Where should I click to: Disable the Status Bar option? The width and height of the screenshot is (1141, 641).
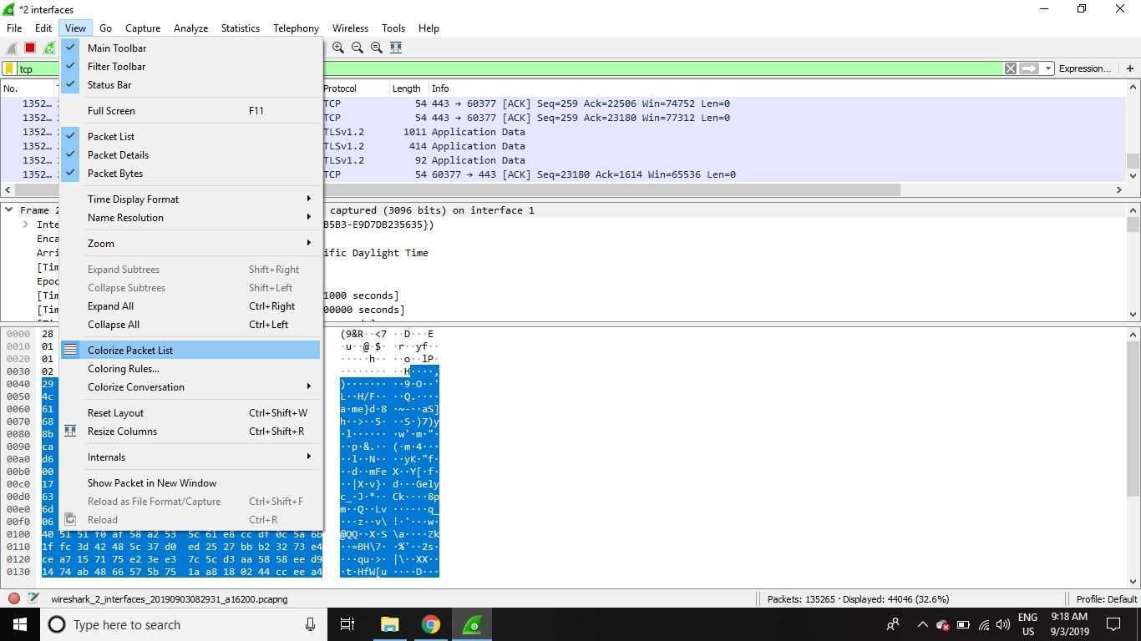109,85
